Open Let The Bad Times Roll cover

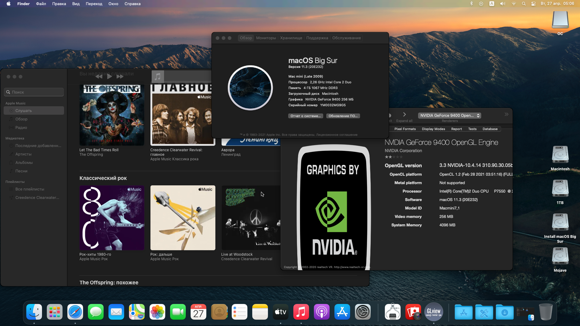[112, 115]
